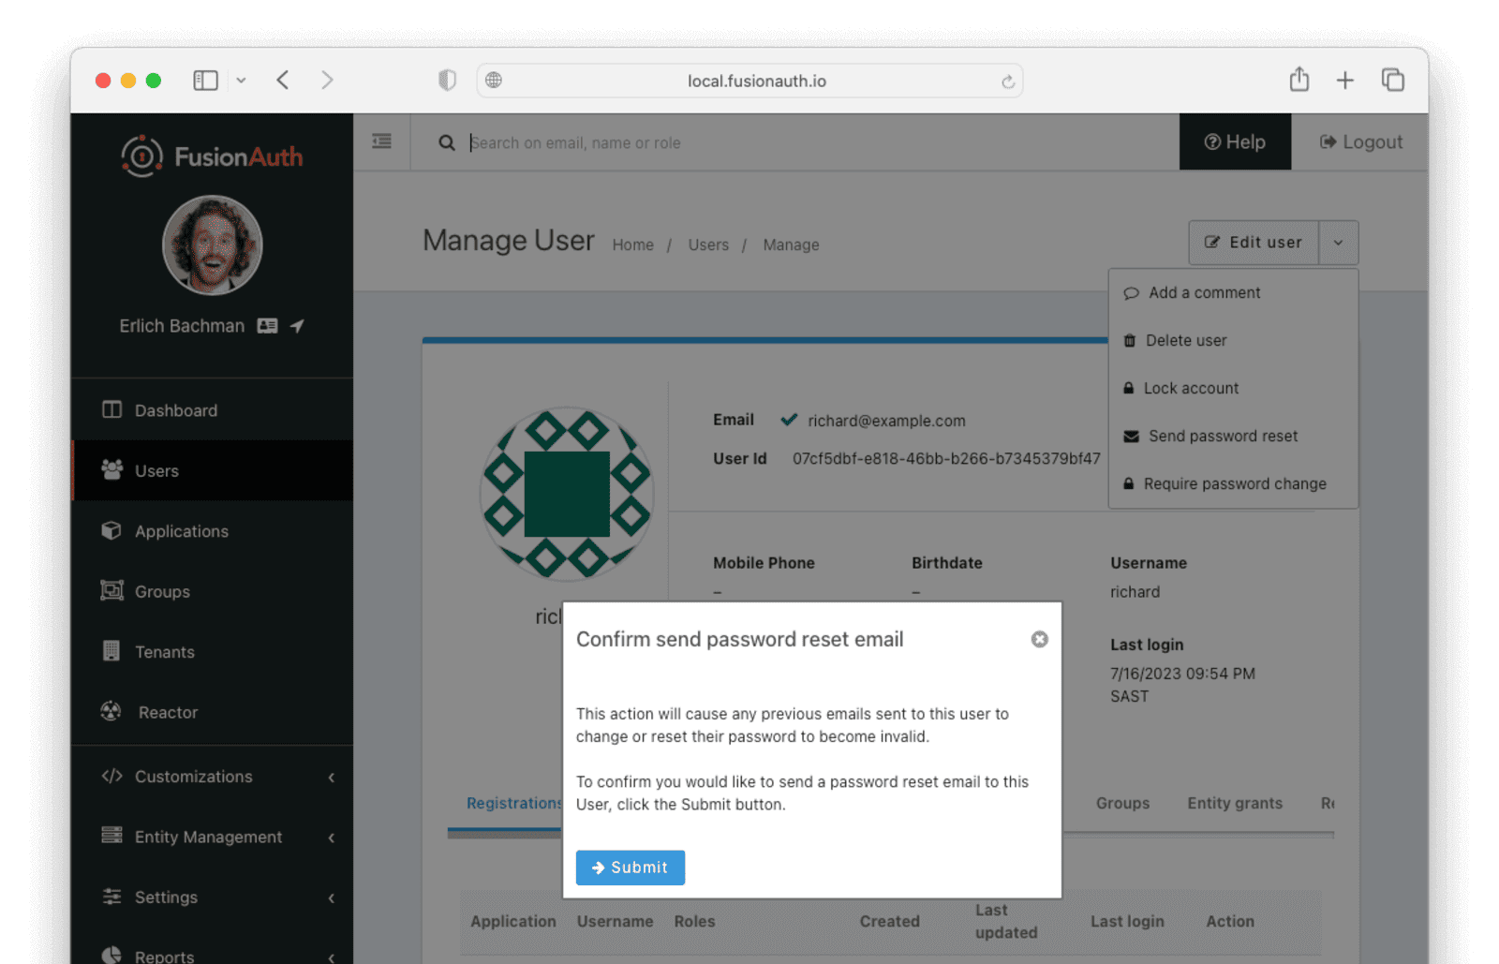The height and width of the screenshot is (964, 1499).
Task: Switch to Entity grants tab
Action: point(1235,803)
